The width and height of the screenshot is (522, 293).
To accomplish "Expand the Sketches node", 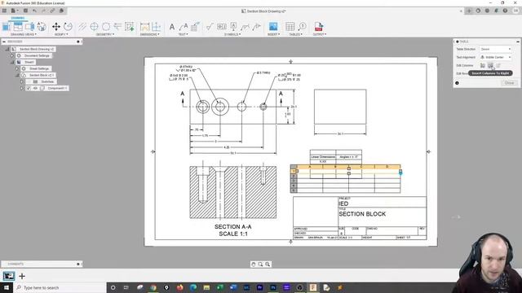I will point(22,81).
